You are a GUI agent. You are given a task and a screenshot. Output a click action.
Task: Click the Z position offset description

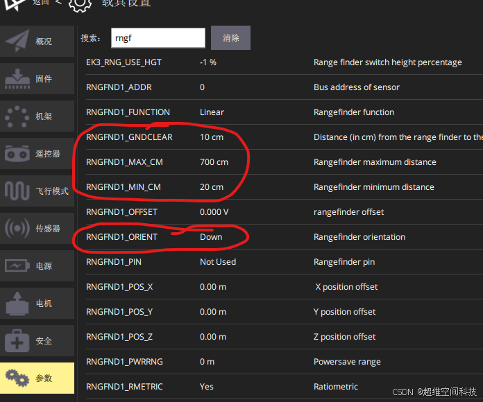(x=344, y=337)
